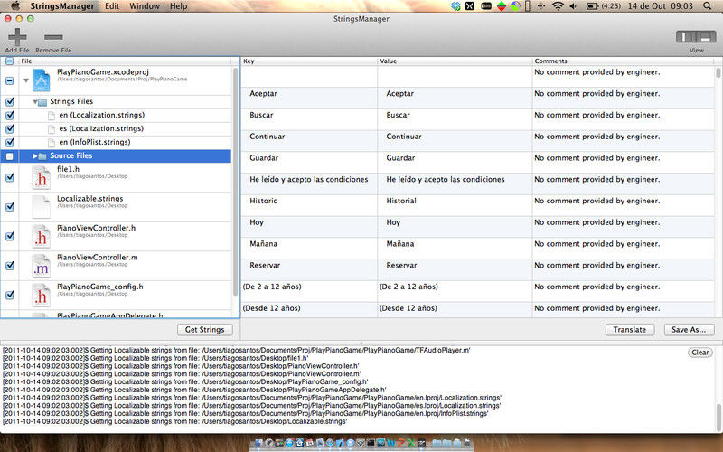723x452 pixels.
Task: Click the Add File plus icon
Action: tap(17, 37)
